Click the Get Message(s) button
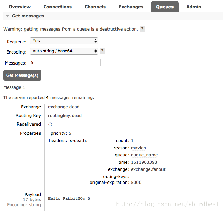The height and width of the screenshot is (211, 223). (x=22, y=75)
